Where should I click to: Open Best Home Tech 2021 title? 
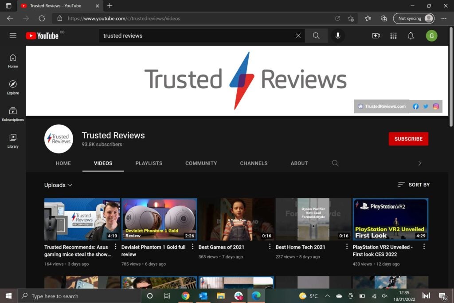coord(300,247)
